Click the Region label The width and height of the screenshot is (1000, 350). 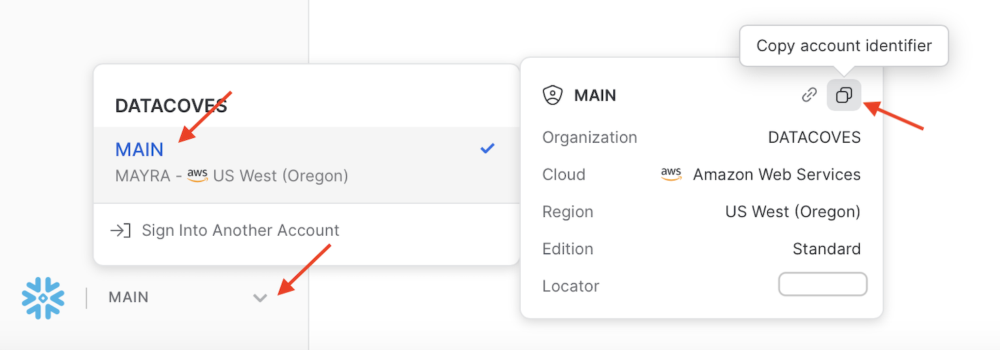point(568,212)
